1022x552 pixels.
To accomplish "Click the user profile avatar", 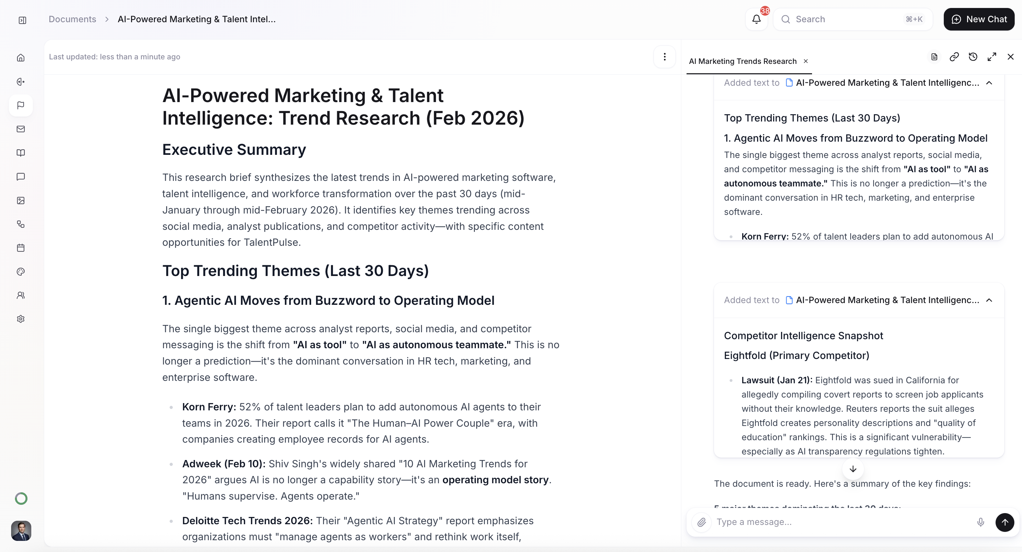I will tap(21, 530).
